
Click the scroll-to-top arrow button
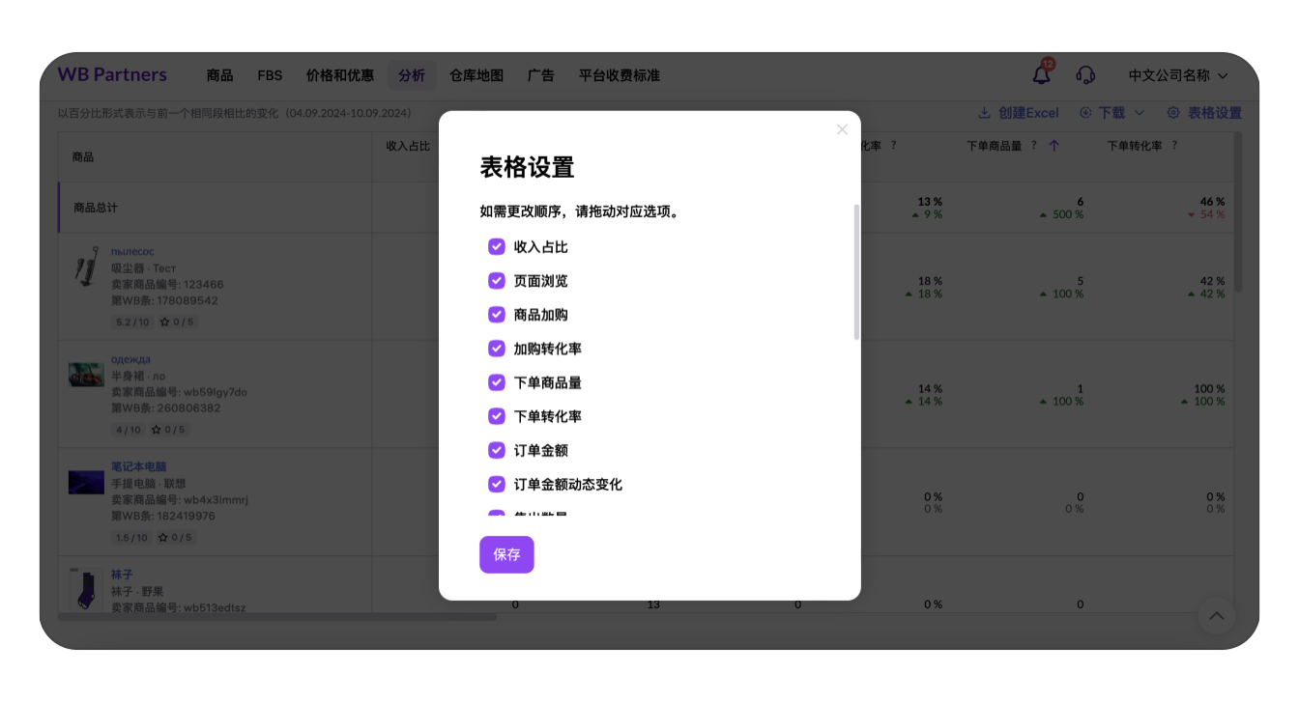coord(1217,615)
